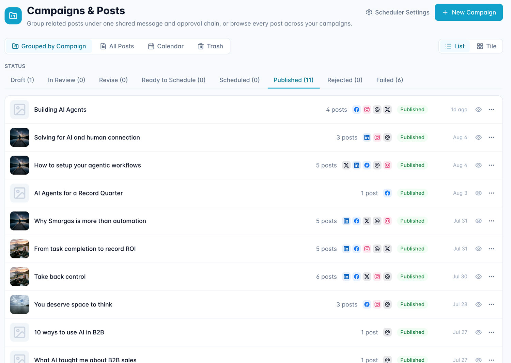
Task: Click Threads icon in 10 ways to use AI row
Action: (387, 332)
